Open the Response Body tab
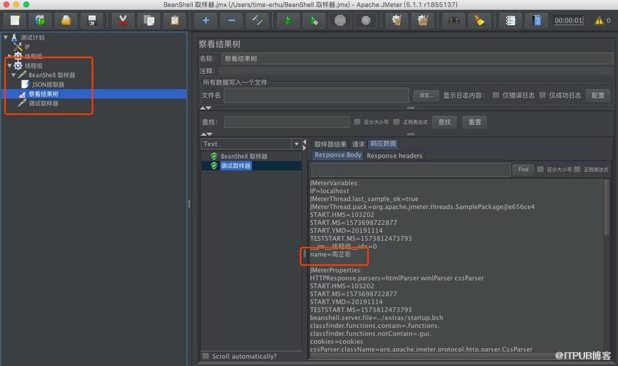 [x=337, y=156]
